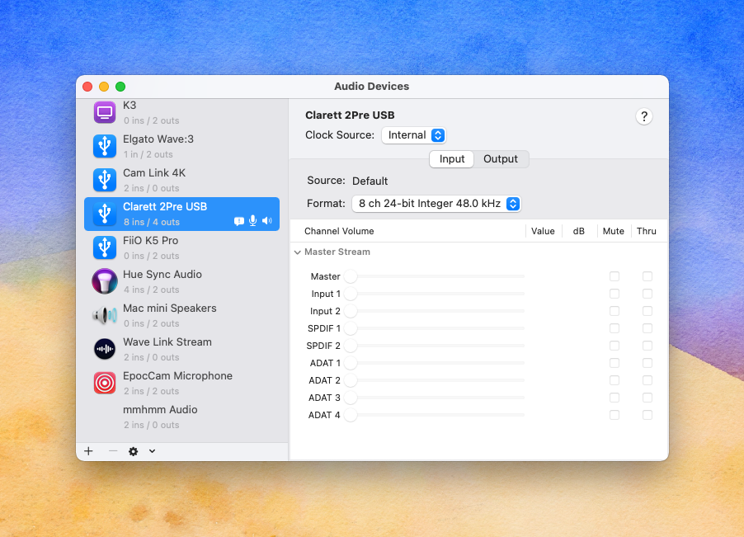The image size is (744, 537).
Task: Click the Mute column header
Action: 614,231
